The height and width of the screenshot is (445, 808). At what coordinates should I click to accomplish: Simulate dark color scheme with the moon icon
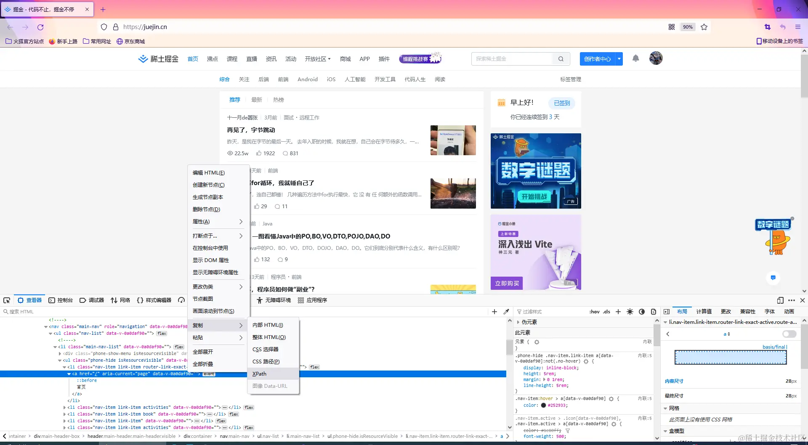(x=642, y=312)
